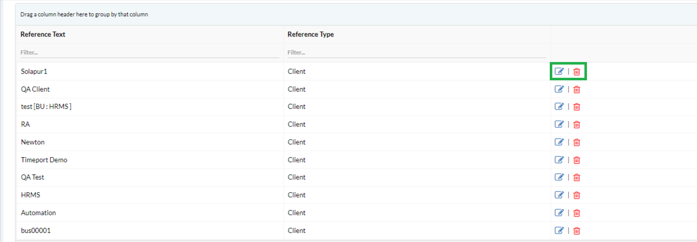Edit the QA Test row
Screen dimensions: 697x242
click(559, 177)
